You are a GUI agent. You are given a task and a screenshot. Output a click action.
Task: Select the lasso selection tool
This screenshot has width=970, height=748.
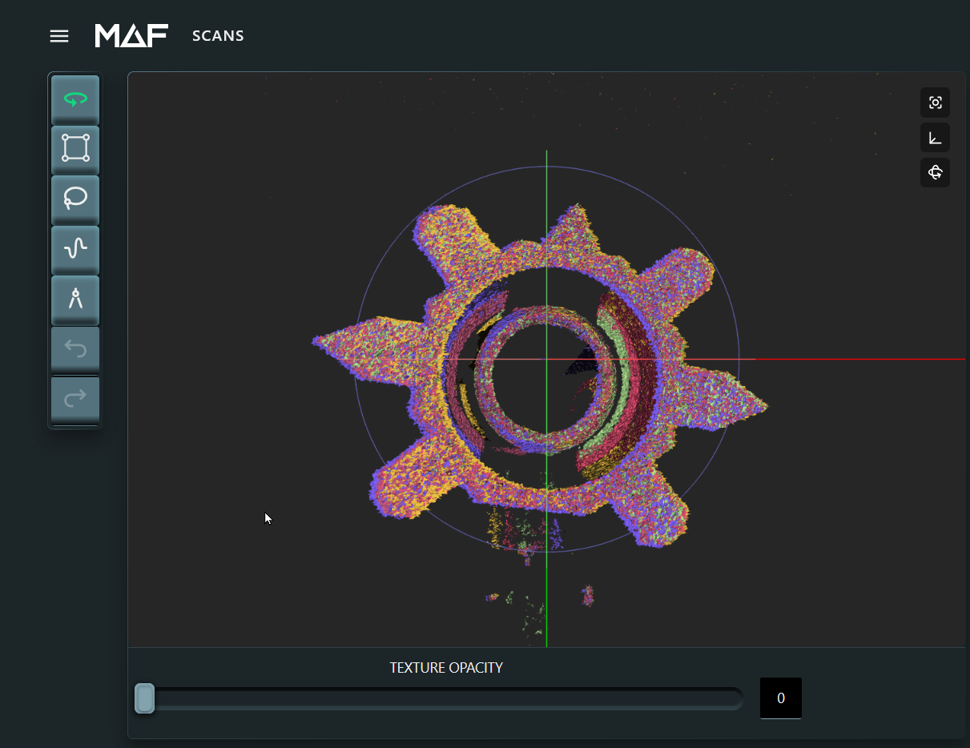[74, 199]
